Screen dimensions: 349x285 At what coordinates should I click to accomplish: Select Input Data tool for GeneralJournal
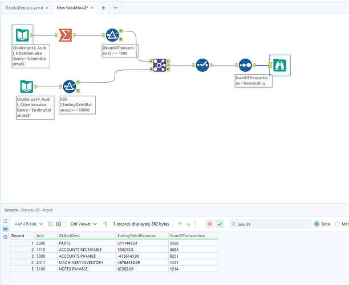click(x=22, y=35)
